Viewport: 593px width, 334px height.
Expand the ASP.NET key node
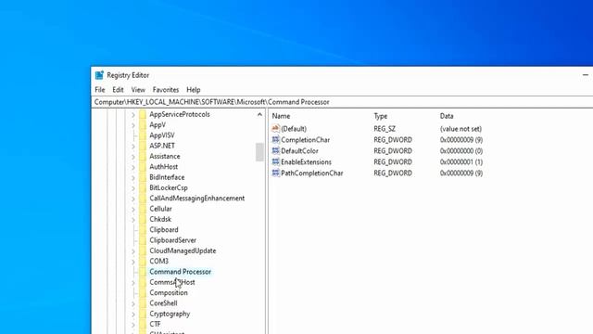(133, 147)
